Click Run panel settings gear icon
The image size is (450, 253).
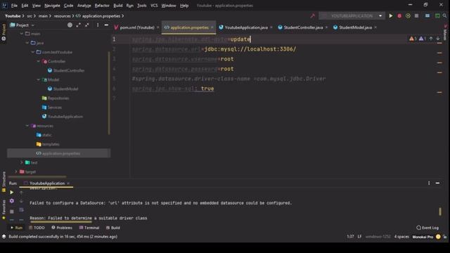click(12, 201)
